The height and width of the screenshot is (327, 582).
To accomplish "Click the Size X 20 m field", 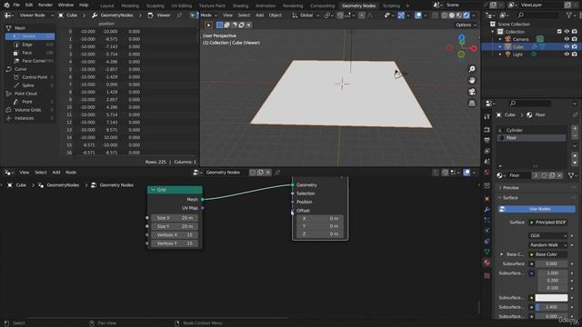I will tap(175, 218).
